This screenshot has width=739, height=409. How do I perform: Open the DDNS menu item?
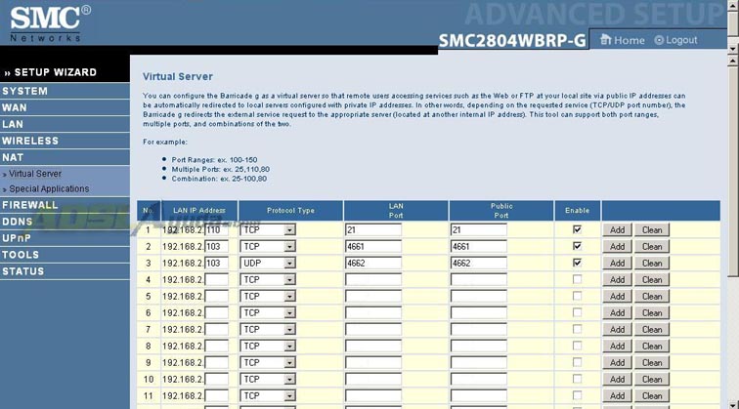[65, 222]
